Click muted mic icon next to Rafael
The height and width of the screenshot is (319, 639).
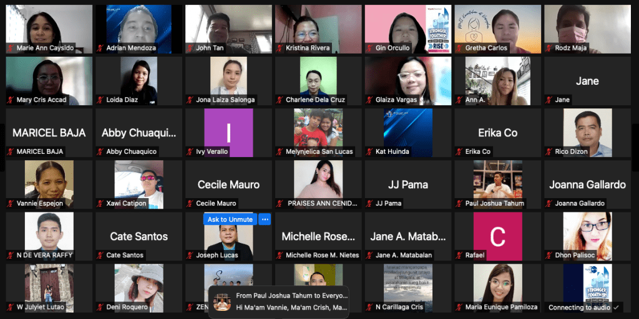[x=459, y=255]
